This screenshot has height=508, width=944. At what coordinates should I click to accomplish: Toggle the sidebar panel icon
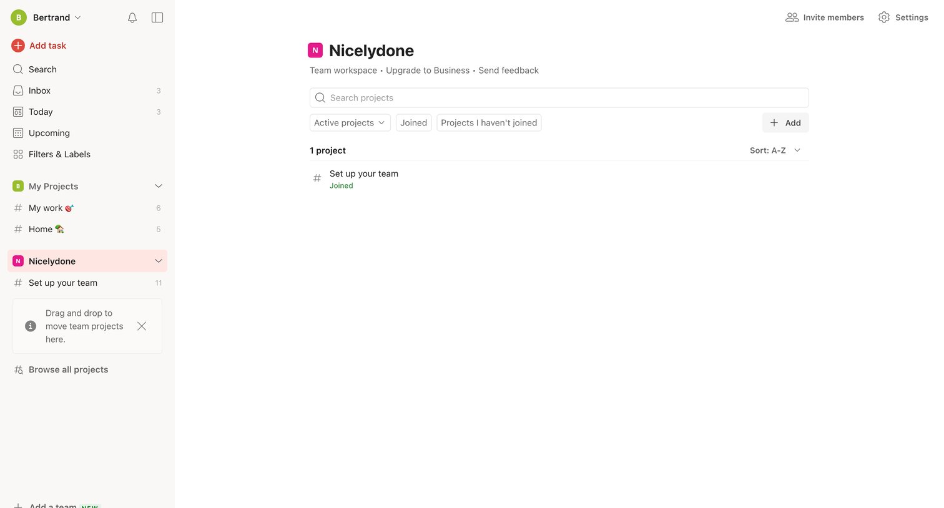(x=157, y=17)
